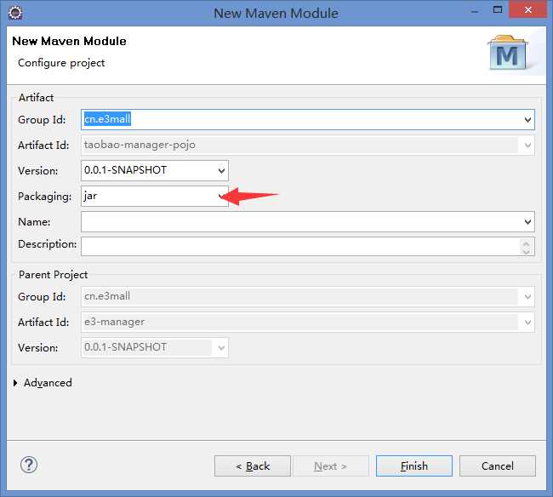The image size is (553, 497).
Task: Click the Parent Project group heading
Action: tap(54, 275)
